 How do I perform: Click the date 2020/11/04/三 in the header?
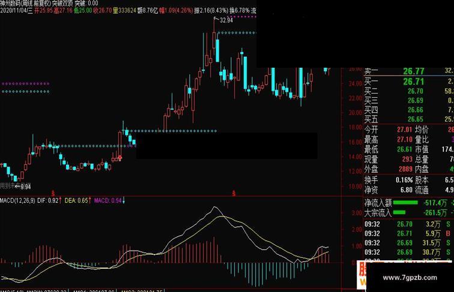16,11
